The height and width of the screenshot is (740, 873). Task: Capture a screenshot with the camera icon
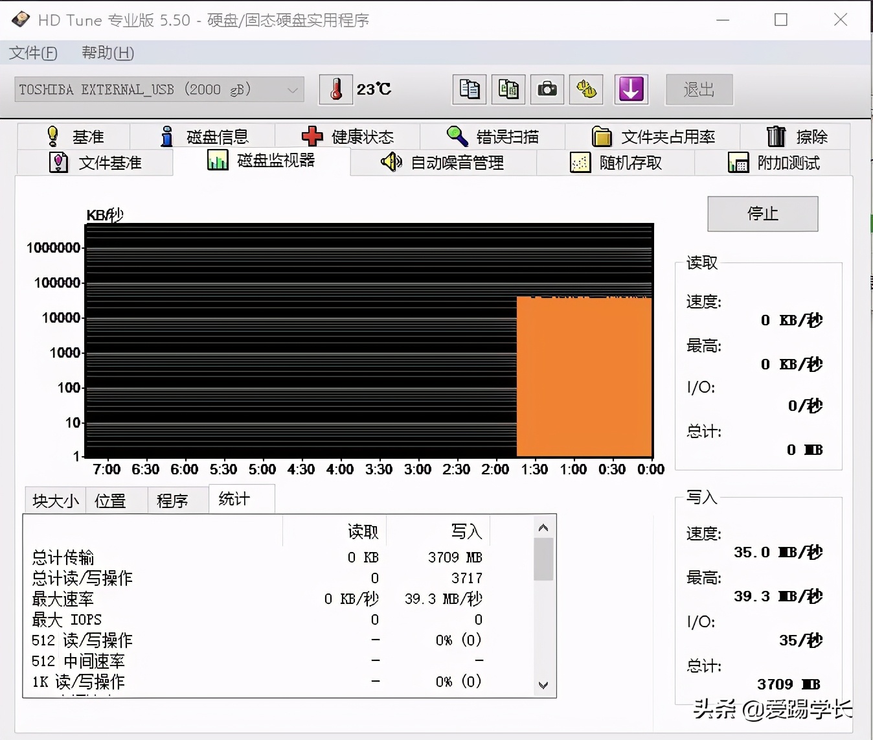(x=547, y=89)
